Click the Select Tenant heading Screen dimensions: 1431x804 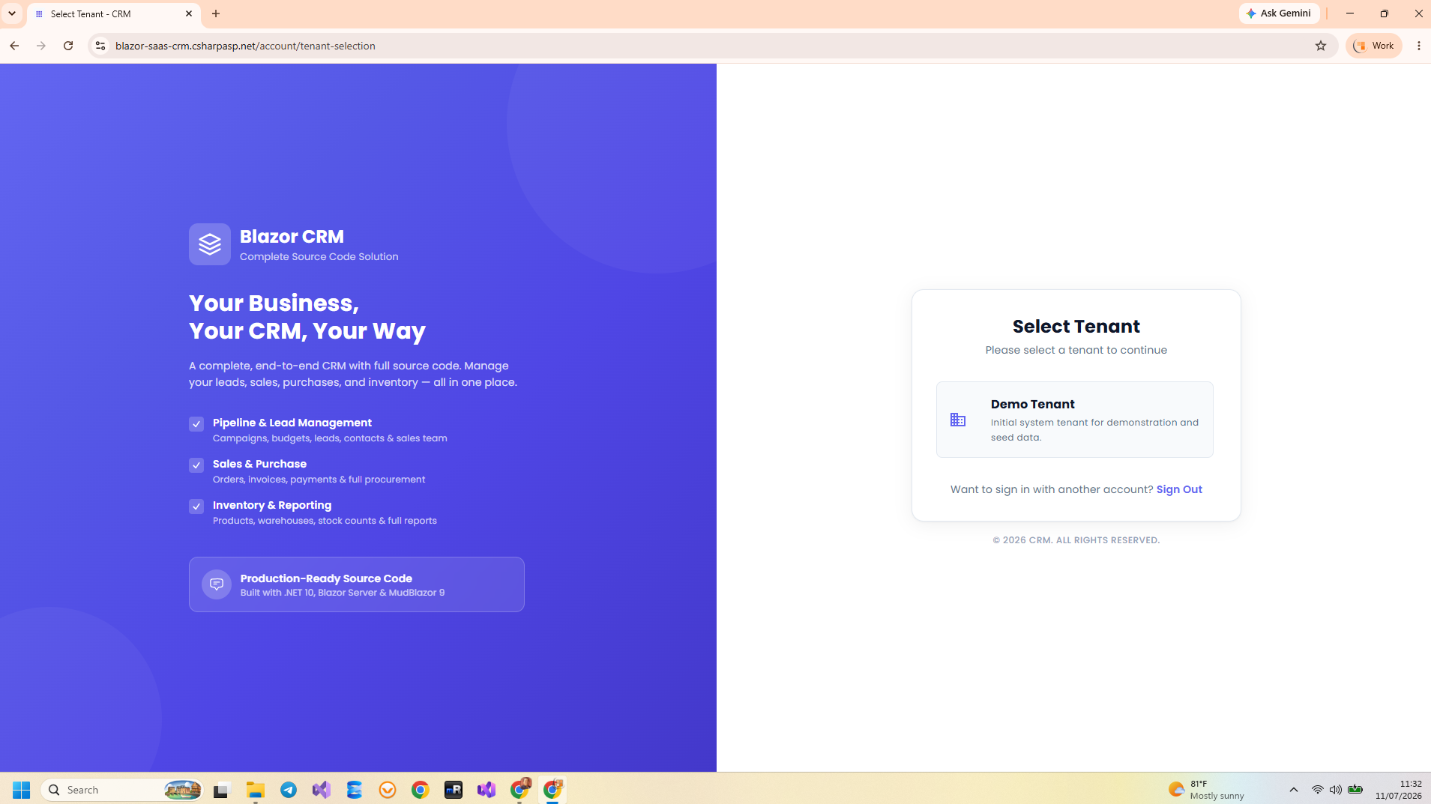pyautogui.click(x=1076, y=327)
